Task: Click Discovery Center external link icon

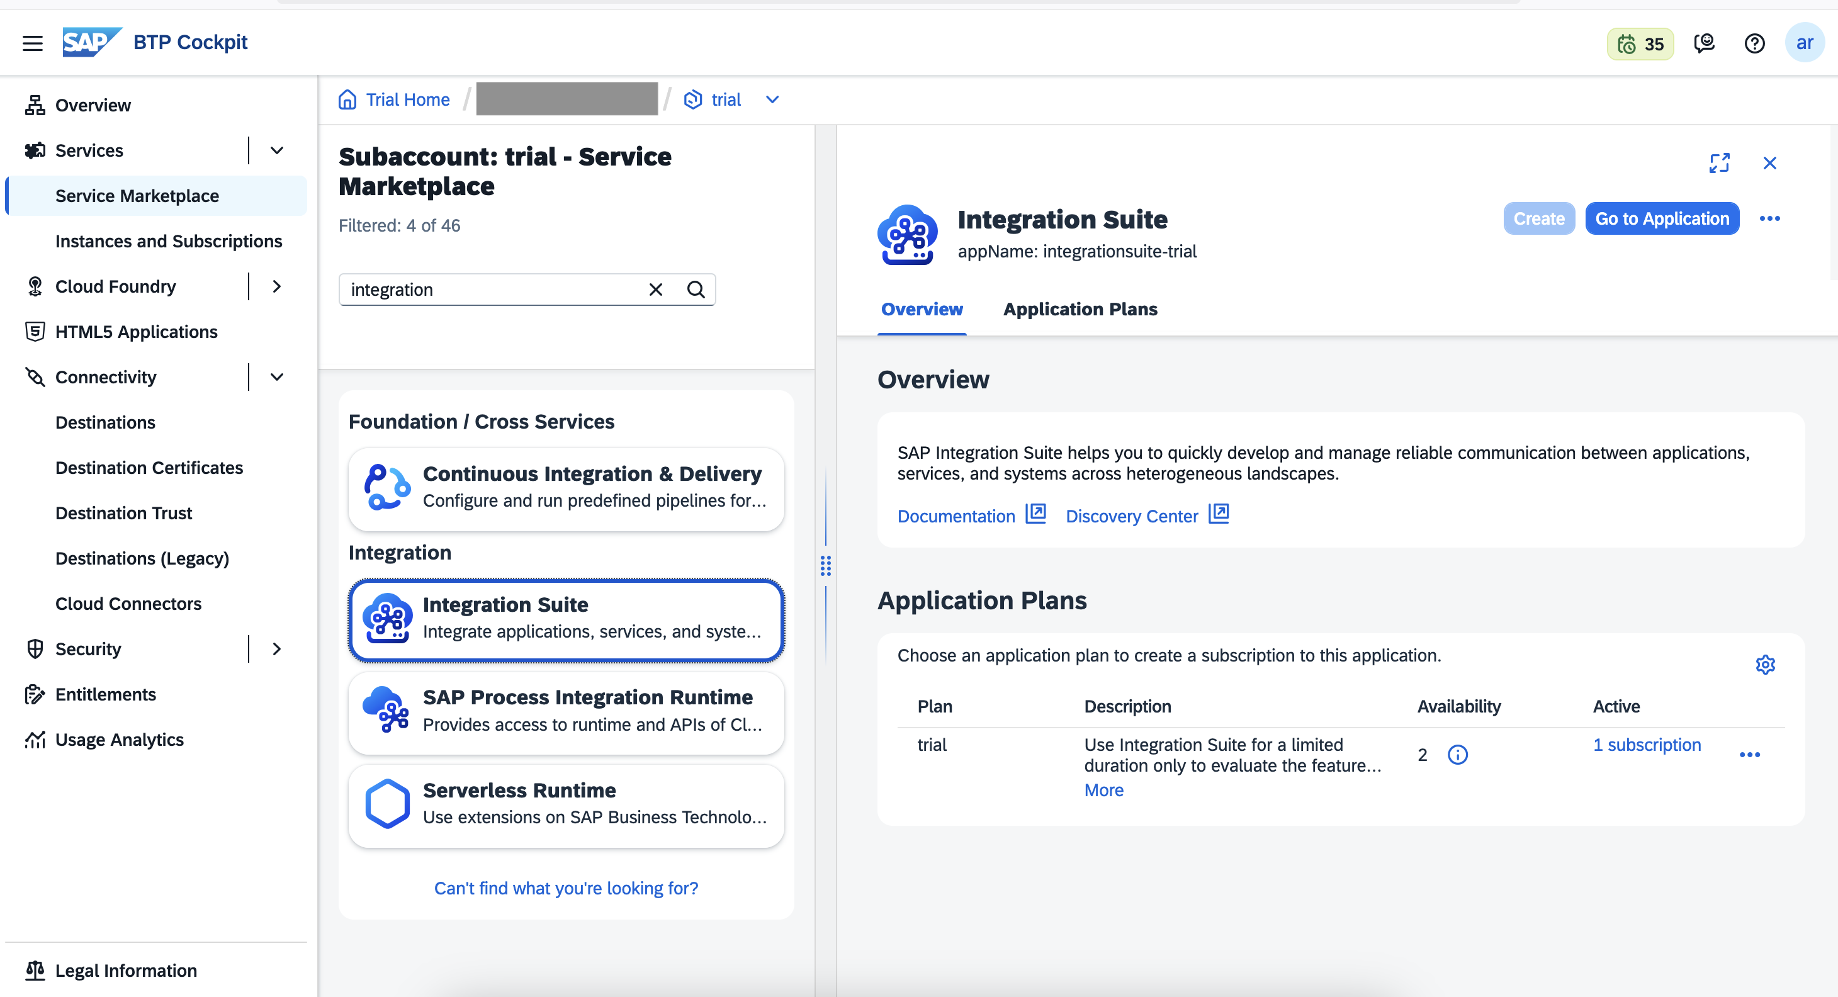Action: pos(1218,514)
